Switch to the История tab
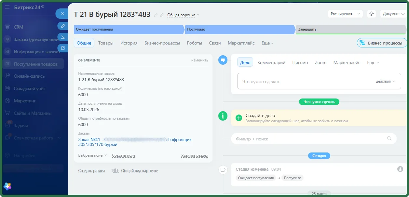The image size is (409, 197). (x=129, y=43)
